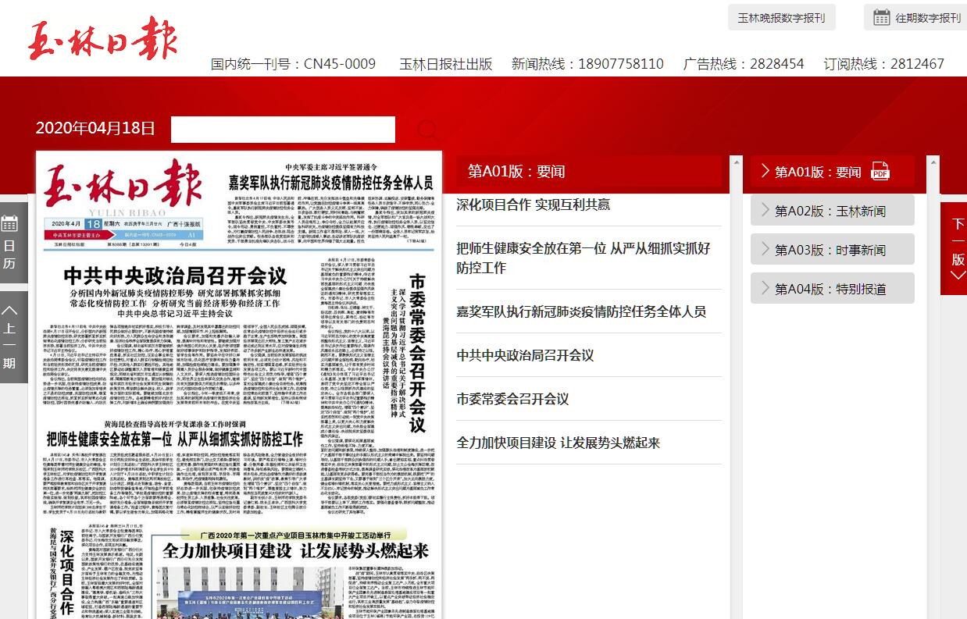Click the search magnifier icon
967x619 pixels.
point(426,130)
